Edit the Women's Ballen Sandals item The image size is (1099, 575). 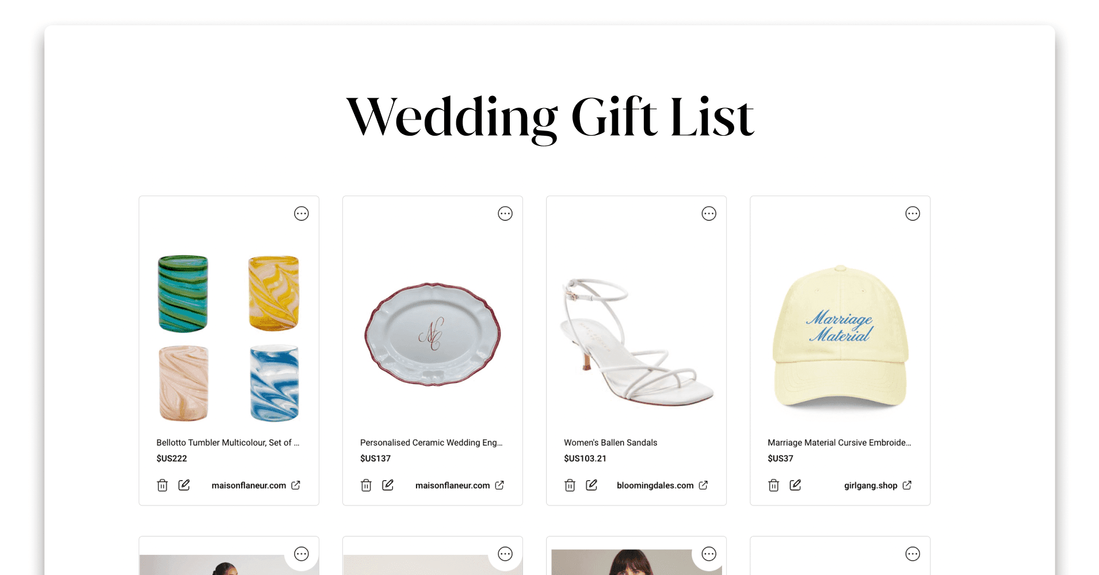point(592,485)
